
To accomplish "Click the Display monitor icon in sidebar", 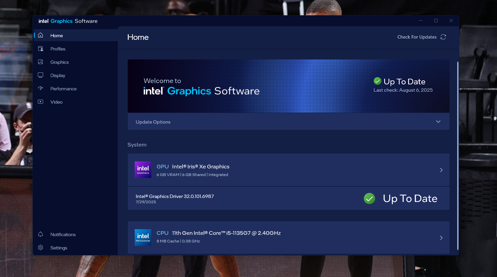I will tap(40, 75).
